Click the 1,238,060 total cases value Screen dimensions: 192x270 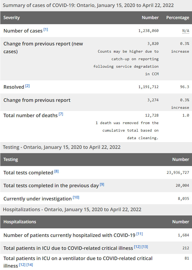[x=148, y=31]
